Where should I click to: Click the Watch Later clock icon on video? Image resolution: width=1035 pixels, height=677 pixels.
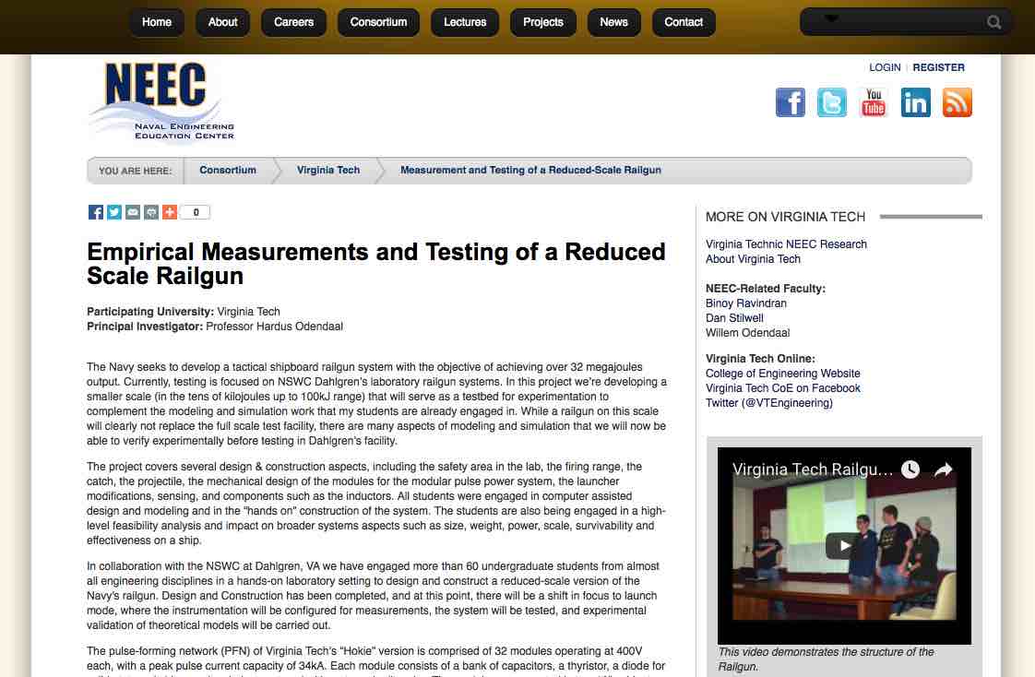tap(910, 469)
